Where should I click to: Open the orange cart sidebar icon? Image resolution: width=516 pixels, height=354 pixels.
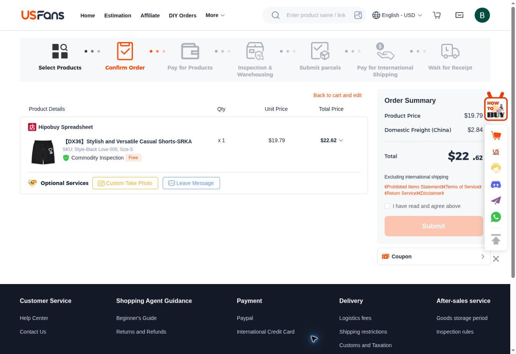(496, 136)
